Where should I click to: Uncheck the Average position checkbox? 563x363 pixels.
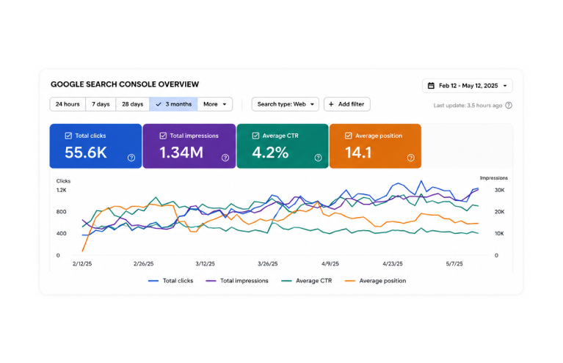(348, 136)
